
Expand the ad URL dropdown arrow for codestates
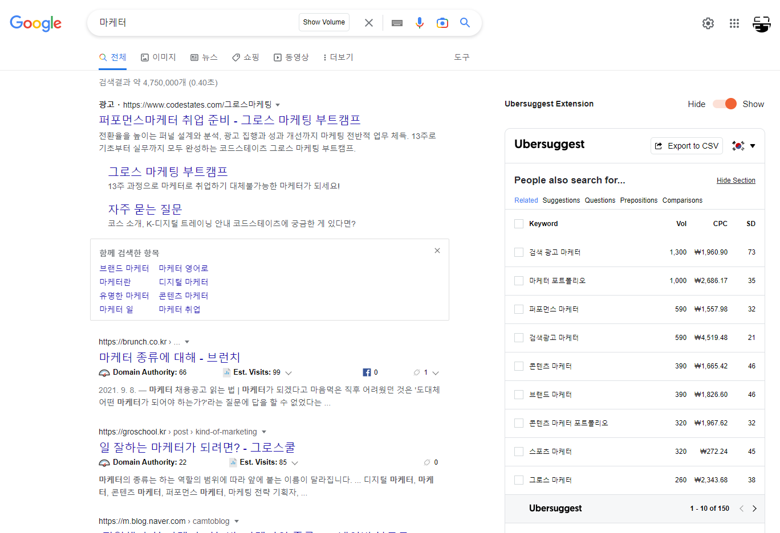pos(278,105)
